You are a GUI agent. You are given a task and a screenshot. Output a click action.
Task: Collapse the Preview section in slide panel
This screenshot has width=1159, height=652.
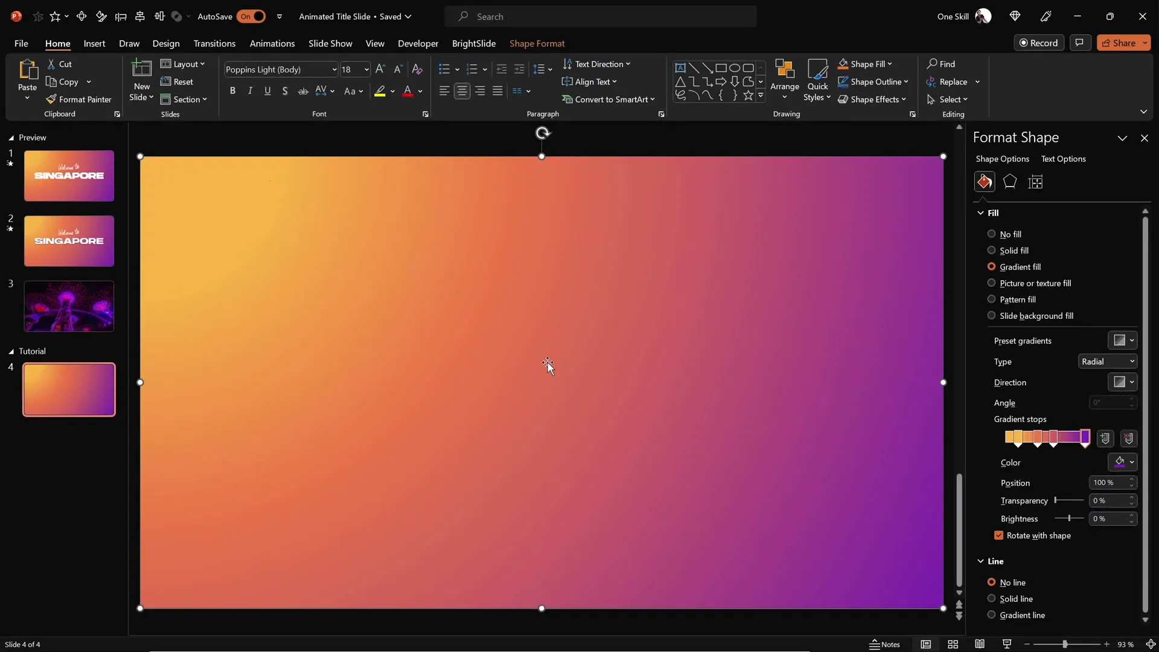(11, 138)
